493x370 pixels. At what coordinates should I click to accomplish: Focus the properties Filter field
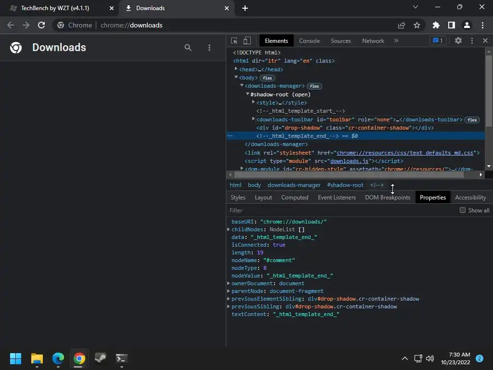click(343, 210)
